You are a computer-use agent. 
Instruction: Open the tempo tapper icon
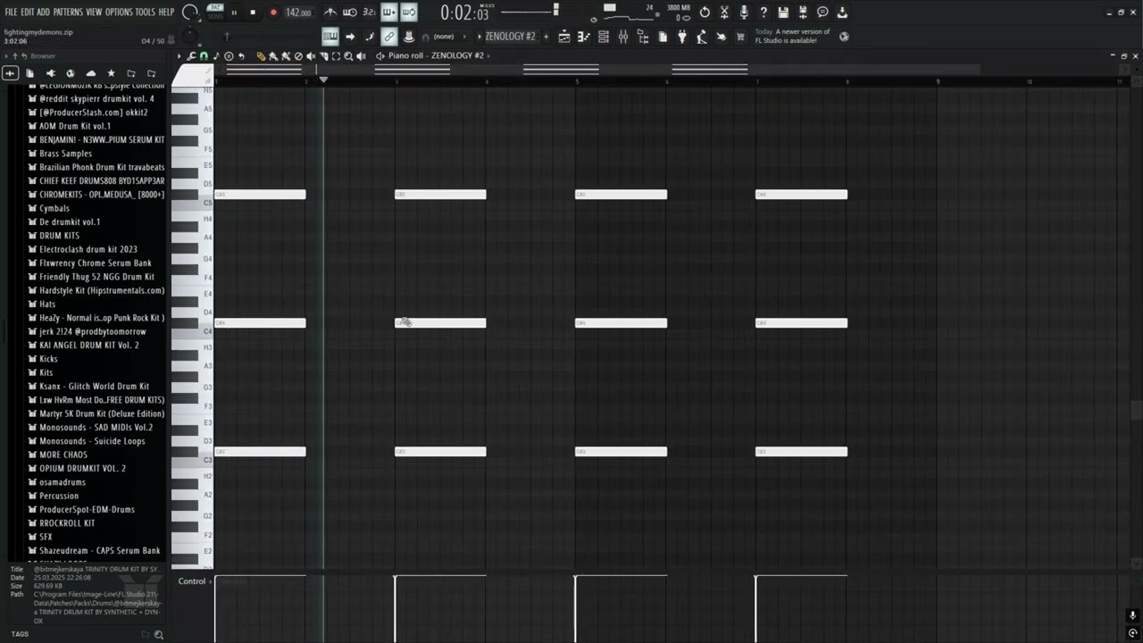click(x=702, y=38)
